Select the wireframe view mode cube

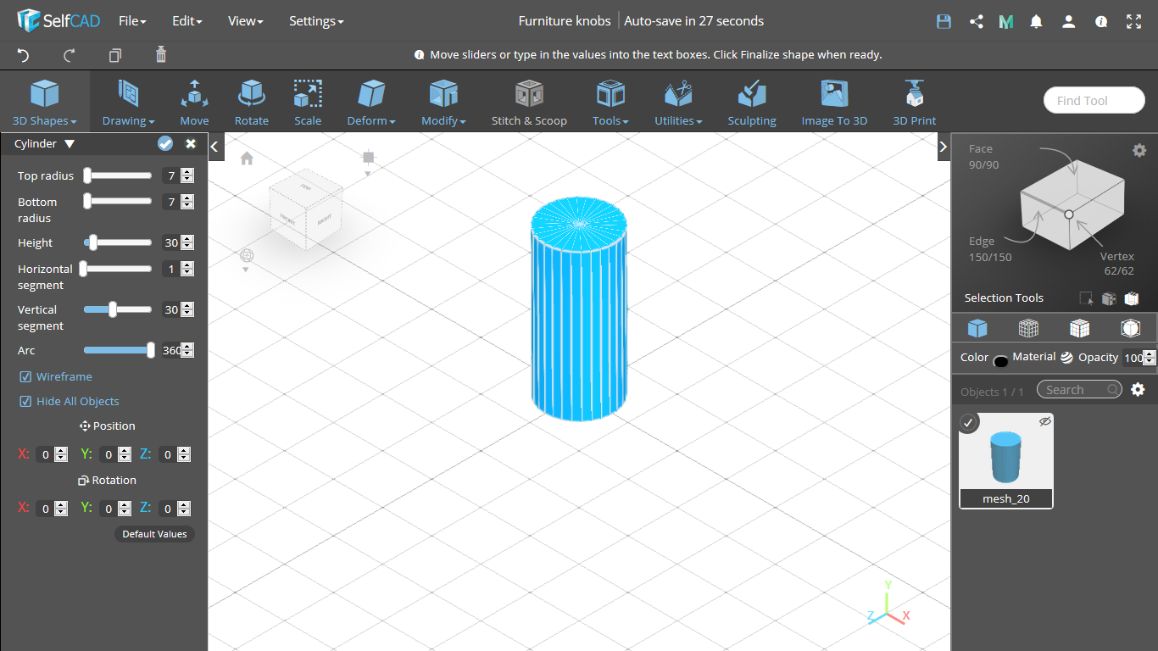click(x=1028, y=328)
